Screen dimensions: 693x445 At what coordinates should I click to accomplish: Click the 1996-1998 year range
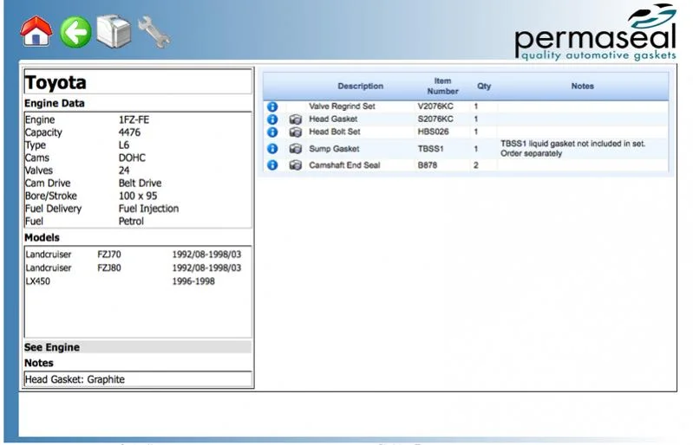coord(193,281)
